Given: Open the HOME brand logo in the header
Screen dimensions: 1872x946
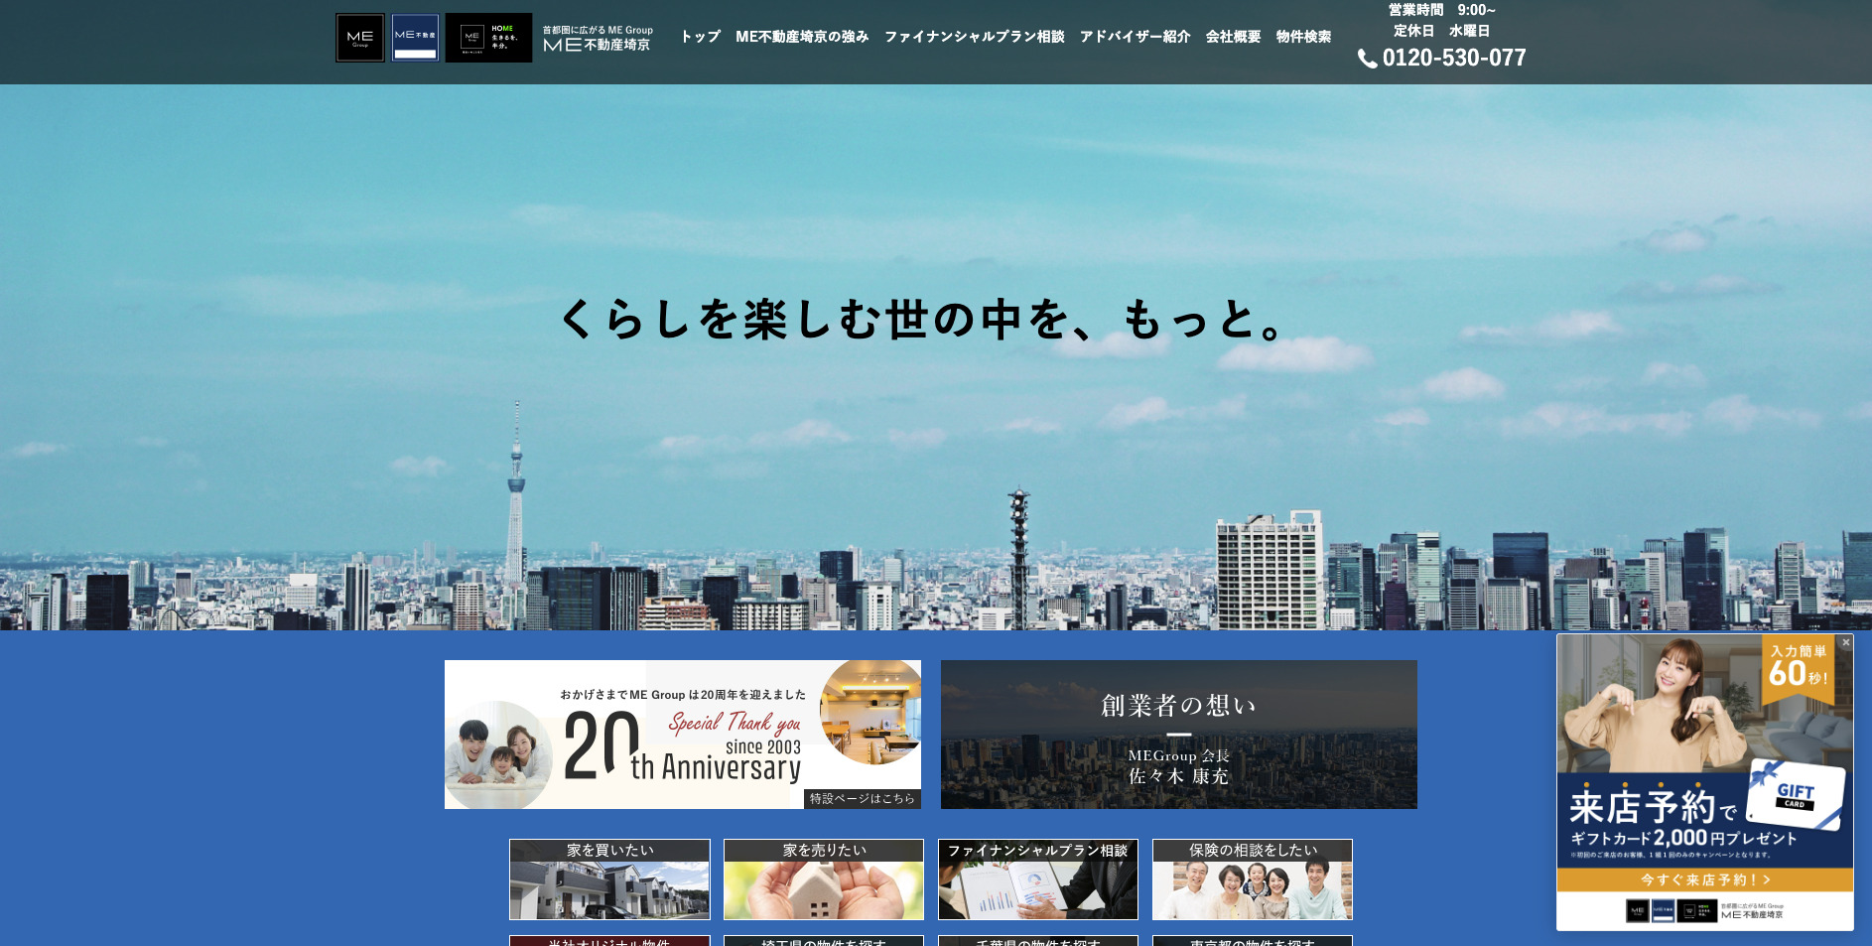Looking at the screenshot, I should coord(488,37).
